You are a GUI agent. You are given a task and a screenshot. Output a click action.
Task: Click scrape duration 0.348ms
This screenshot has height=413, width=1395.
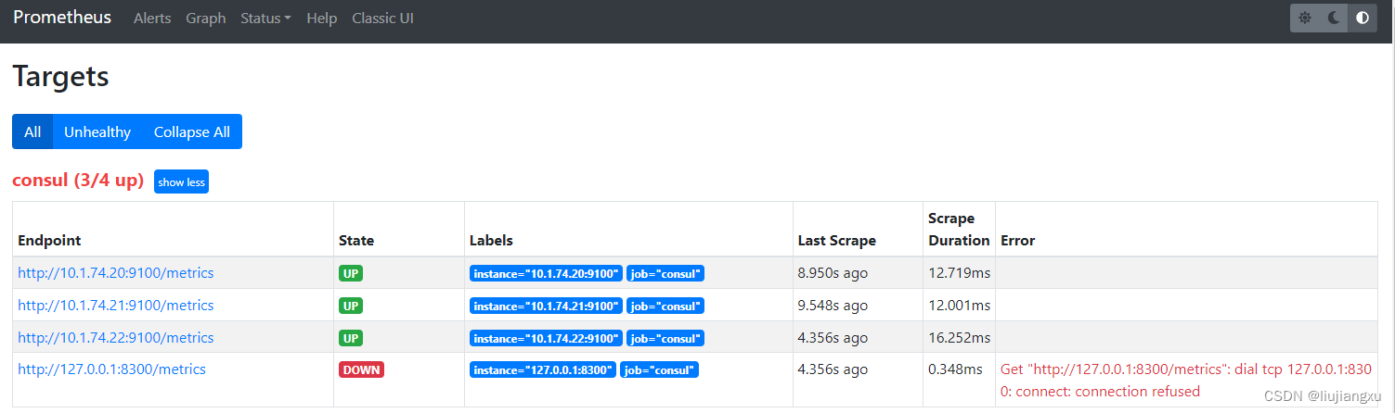click(x=955, y=369)
